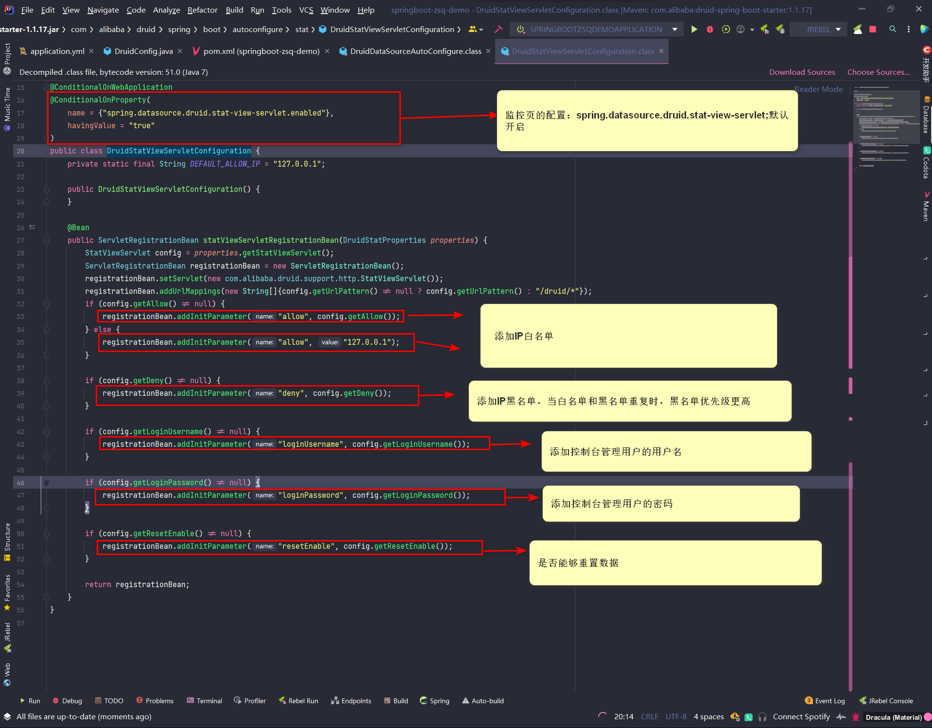Switch to pom.xml (springboot-zsq-demo) tab
The width and height of the screenshot is (932, 728).
261,51
